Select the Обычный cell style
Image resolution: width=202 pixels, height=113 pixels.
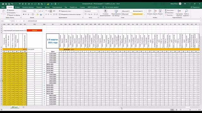[127, 14]
